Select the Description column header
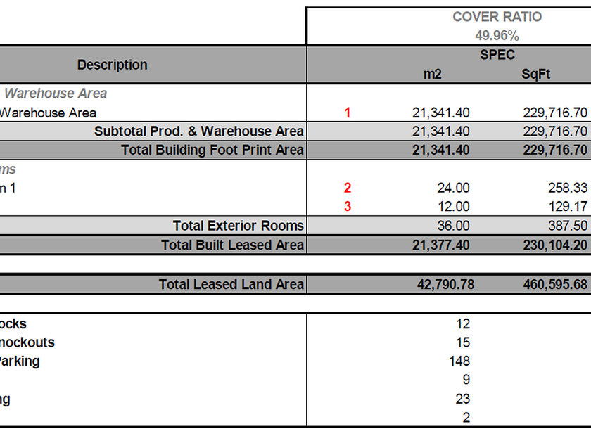Image resolution: width=591 pixels, height=443 pixels. click(x=113, y=65)
